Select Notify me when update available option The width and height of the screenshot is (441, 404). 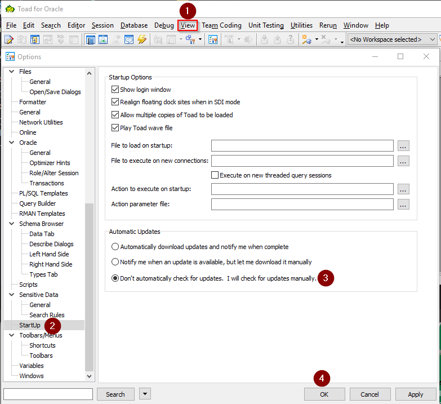coord(115,262)
